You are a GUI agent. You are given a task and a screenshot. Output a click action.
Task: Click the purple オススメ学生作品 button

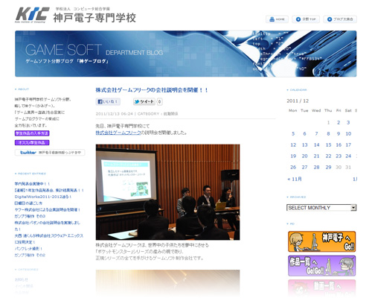[x=32, y=142]
